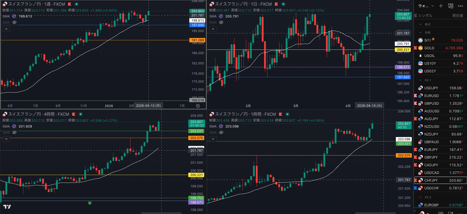Image resolution: width=467 pixels, height=214 pixels.
Task: Open the watchlist name dropdown
Action: point(426,6)
